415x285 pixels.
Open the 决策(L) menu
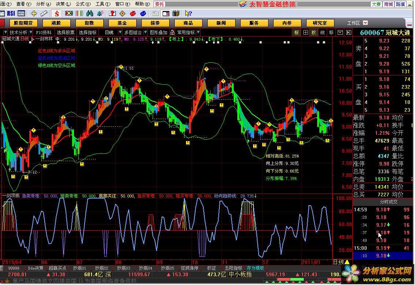[63, 4]
